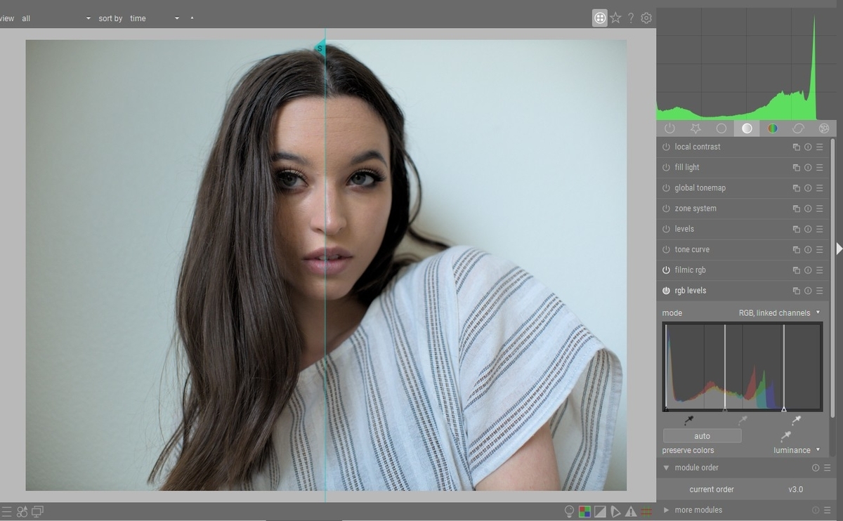
Task: Open multi-instance menu for local contrast
Action: click(796, 147)
